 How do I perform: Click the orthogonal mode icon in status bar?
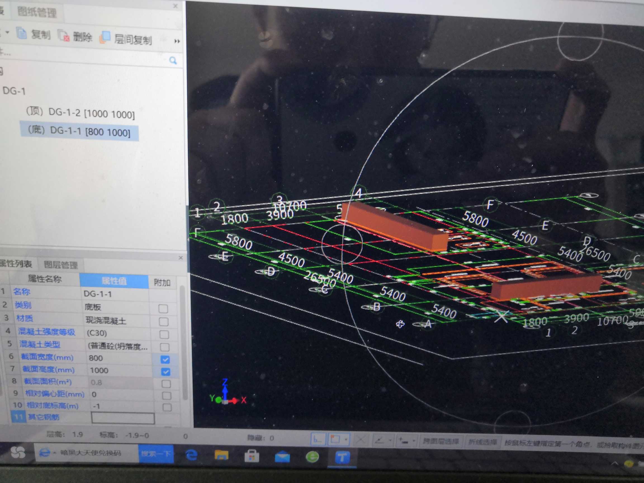pos(318,439)
